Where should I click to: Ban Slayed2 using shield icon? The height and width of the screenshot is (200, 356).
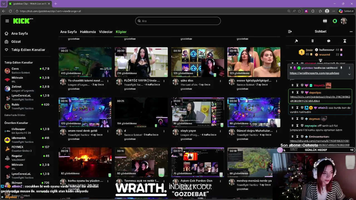click(302, 85)
